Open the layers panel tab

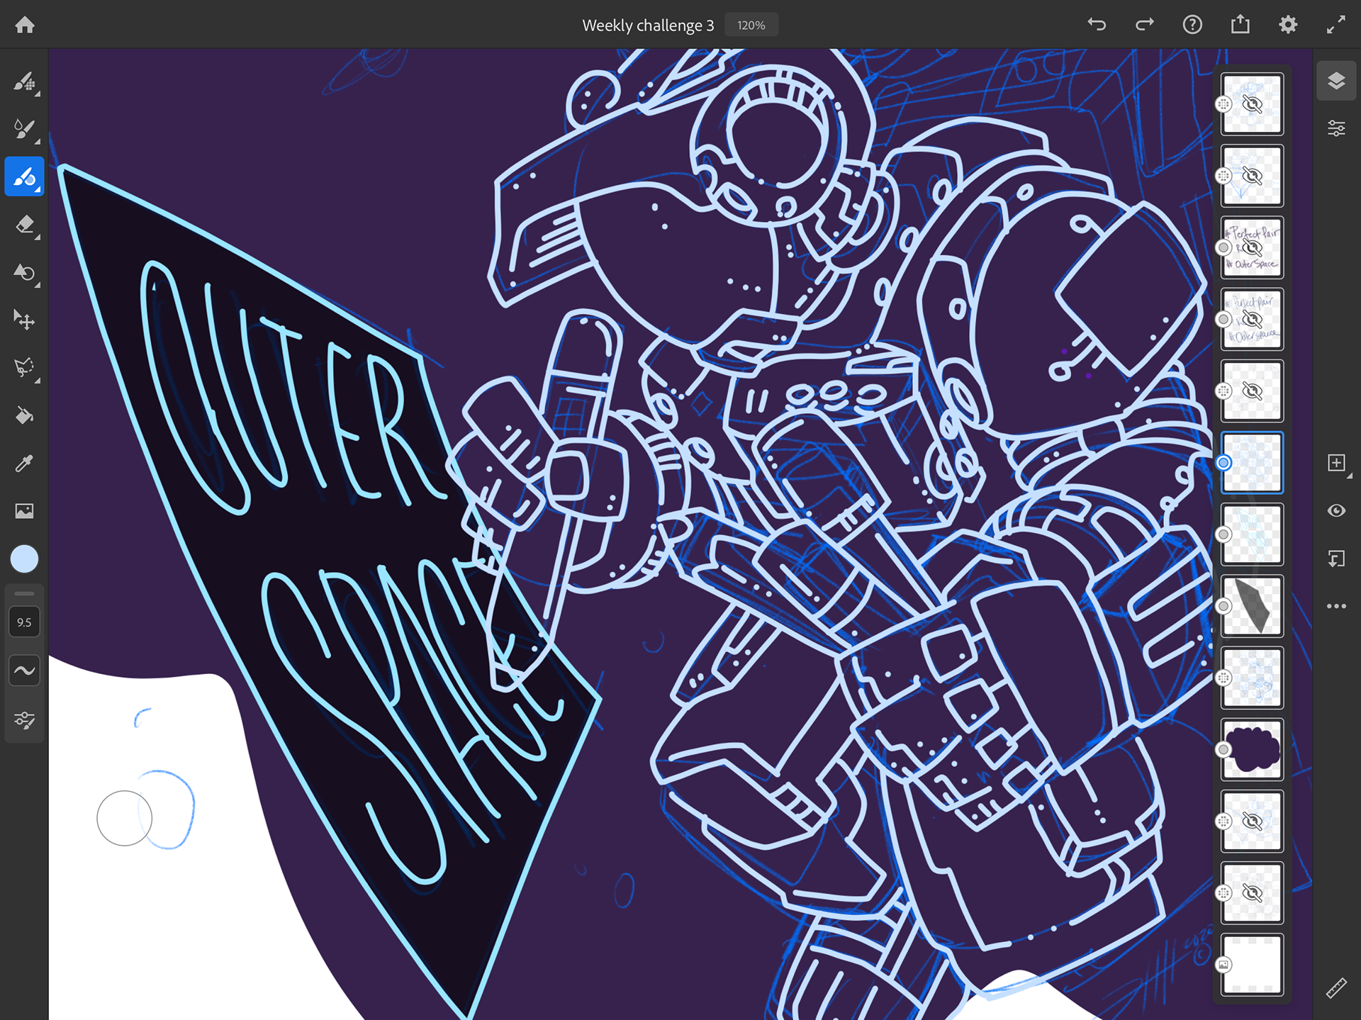(1336, 81)
